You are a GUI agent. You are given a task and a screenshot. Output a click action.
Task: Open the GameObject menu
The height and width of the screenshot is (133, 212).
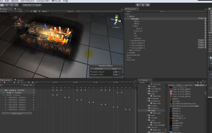click(27, 1)
